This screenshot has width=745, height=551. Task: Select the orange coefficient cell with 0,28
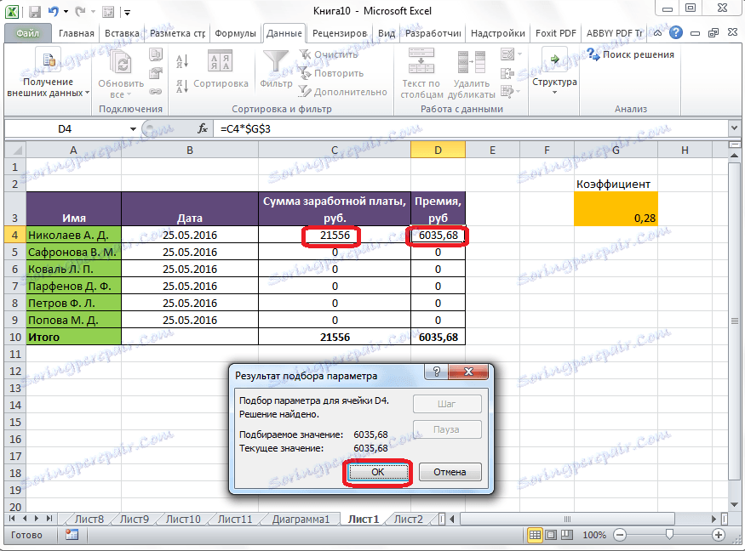coord(616,208)
